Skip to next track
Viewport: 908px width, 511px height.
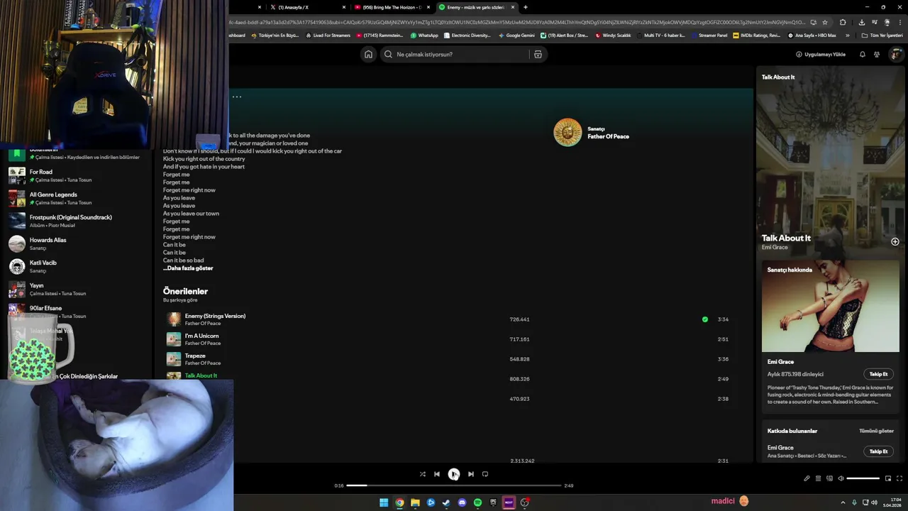pos(470,474)
